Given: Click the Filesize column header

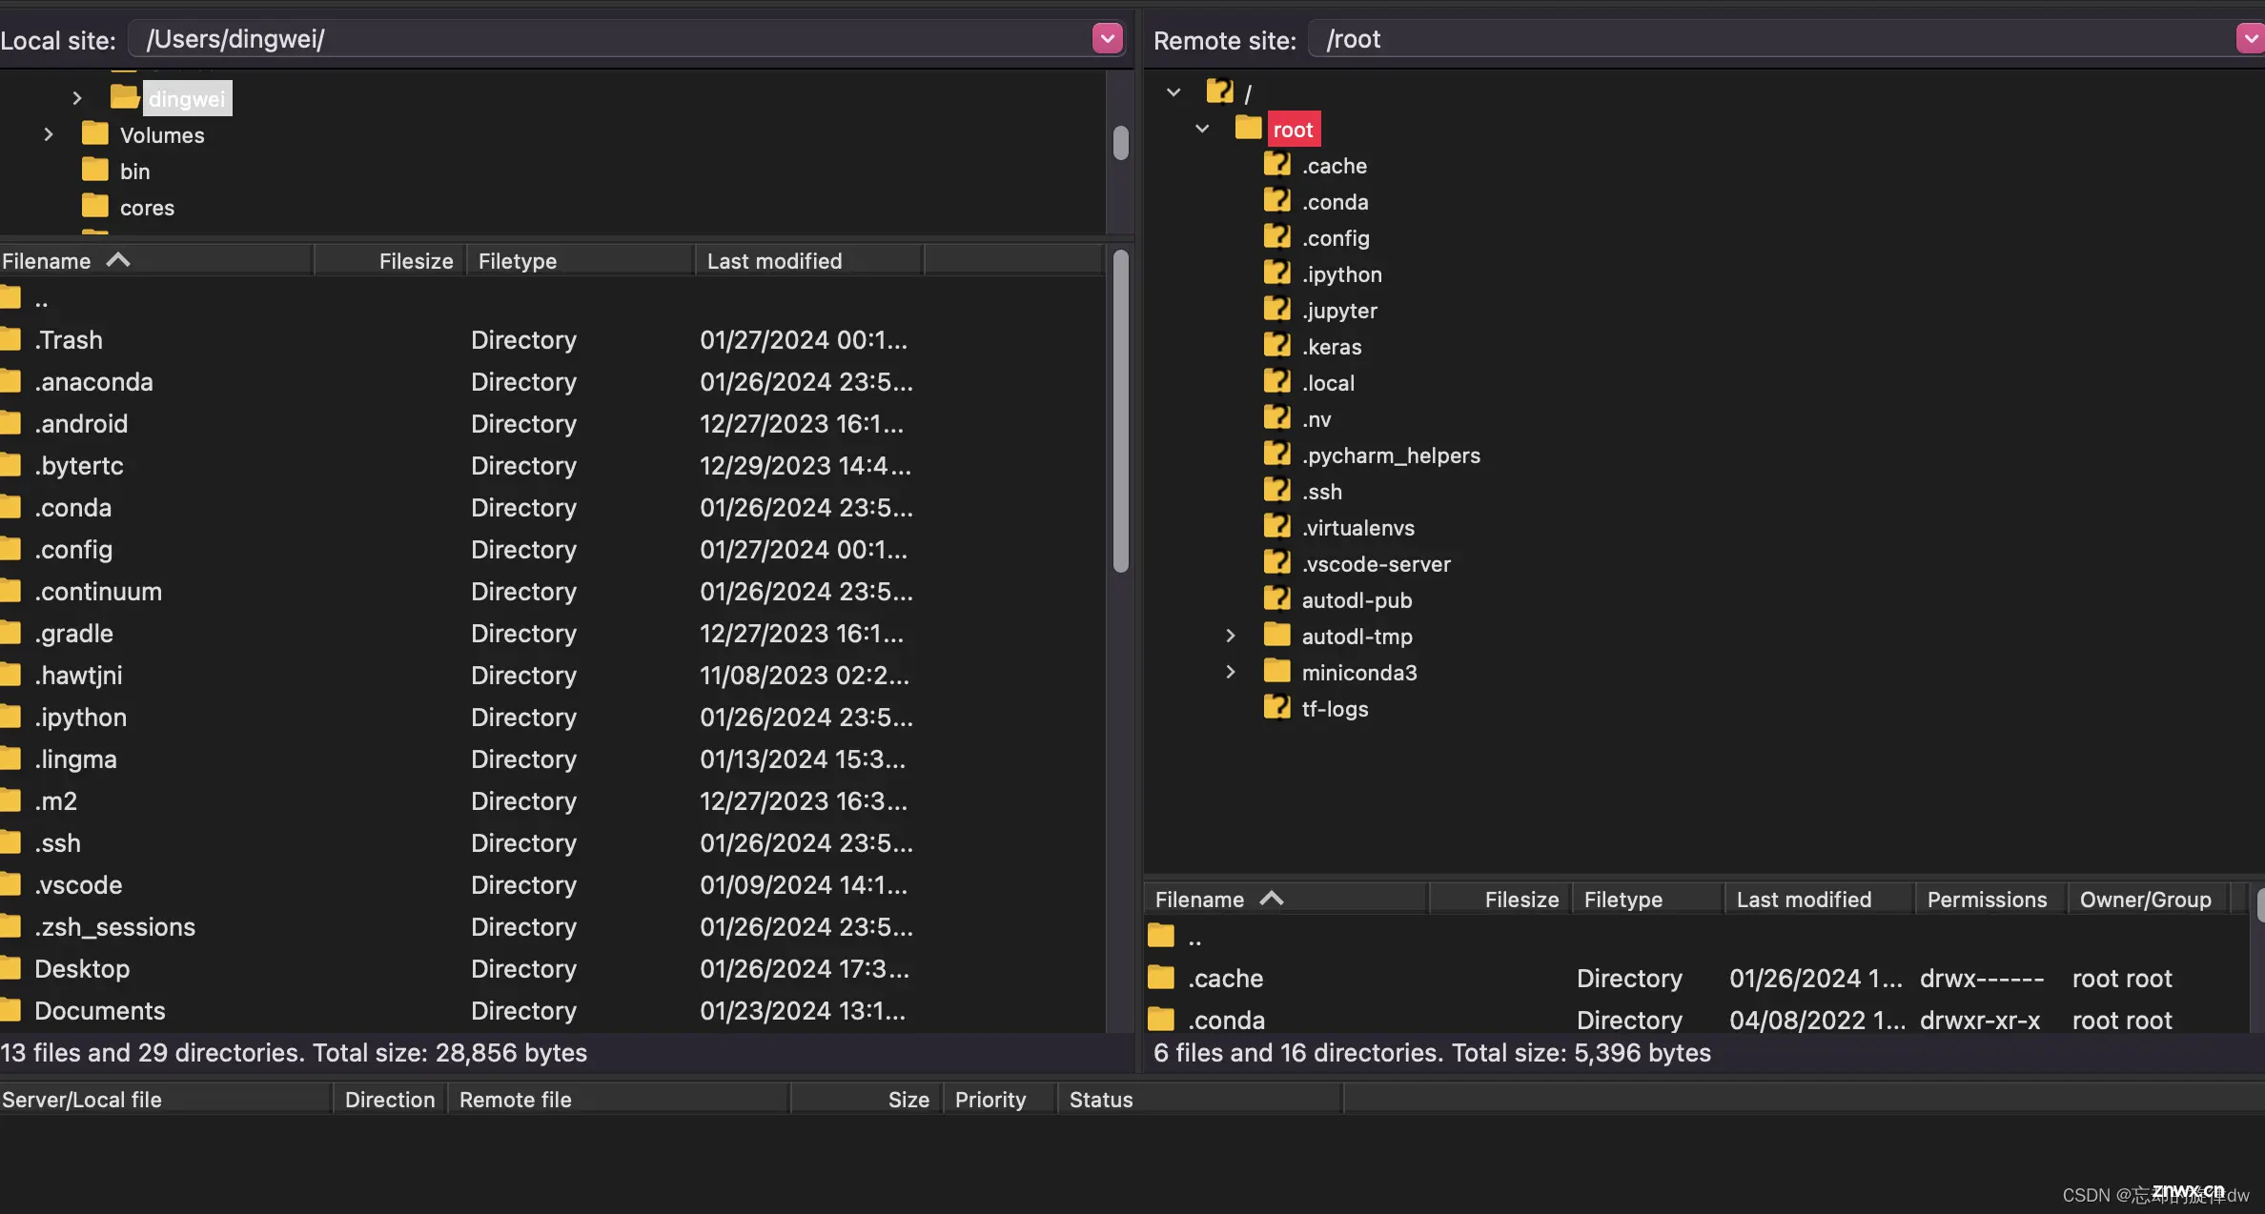Looking at the screenshot, I should point(415,260).
